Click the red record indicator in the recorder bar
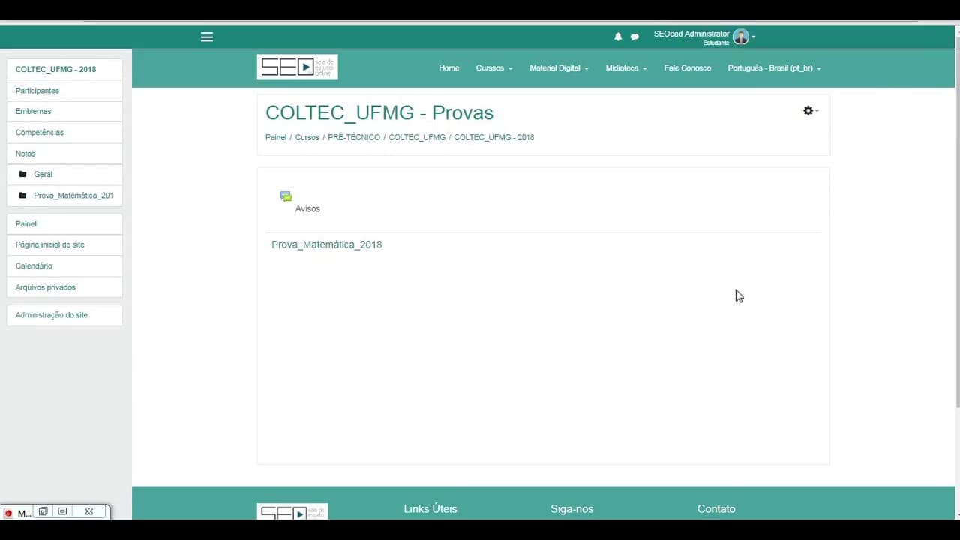Viewport: 960px width, 540px height. point(8,513)
